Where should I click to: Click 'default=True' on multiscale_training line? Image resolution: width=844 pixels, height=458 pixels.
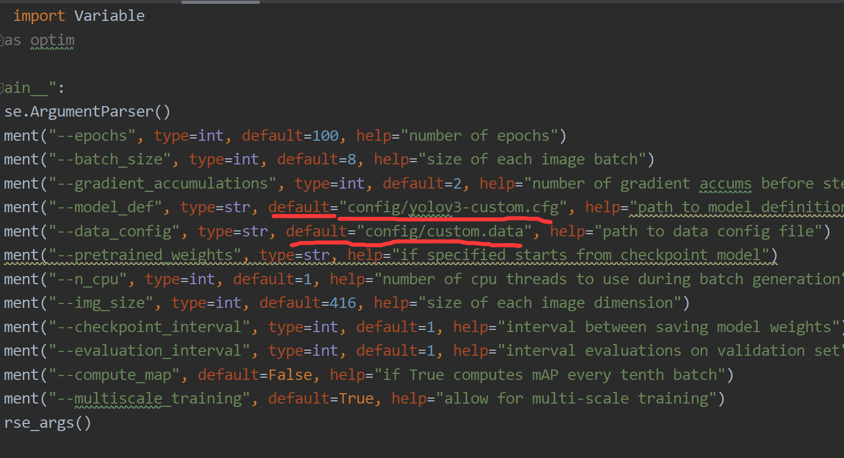pyautogui.click(x=321, y=399)
